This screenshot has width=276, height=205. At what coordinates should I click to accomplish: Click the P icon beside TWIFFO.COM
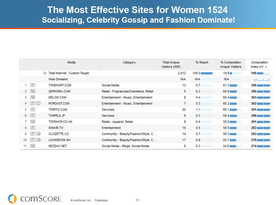[x=33, y=109]
